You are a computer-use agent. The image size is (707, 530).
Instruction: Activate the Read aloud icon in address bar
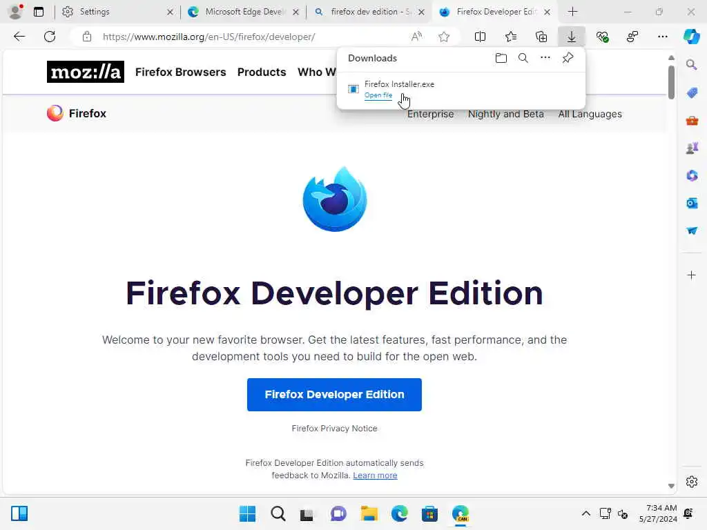click(416, 37)
